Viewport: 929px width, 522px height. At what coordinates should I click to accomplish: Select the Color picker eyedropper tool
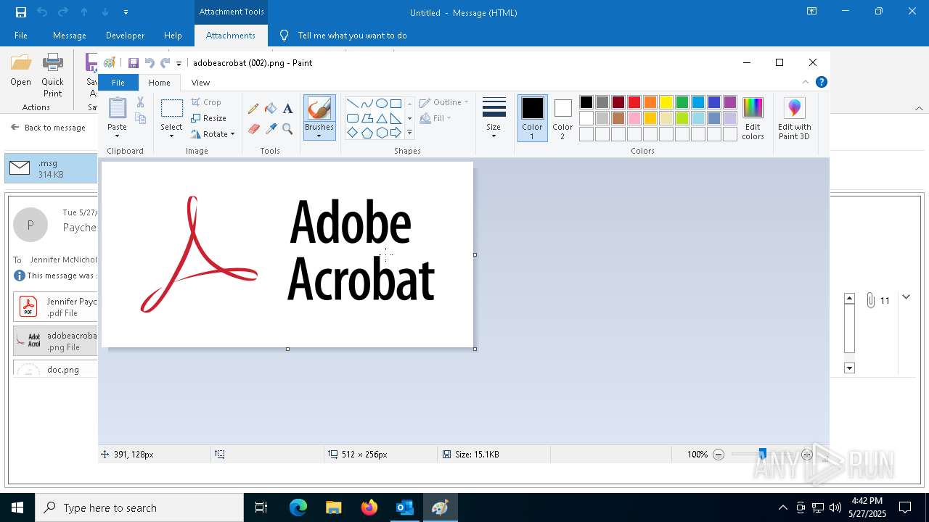271,129
